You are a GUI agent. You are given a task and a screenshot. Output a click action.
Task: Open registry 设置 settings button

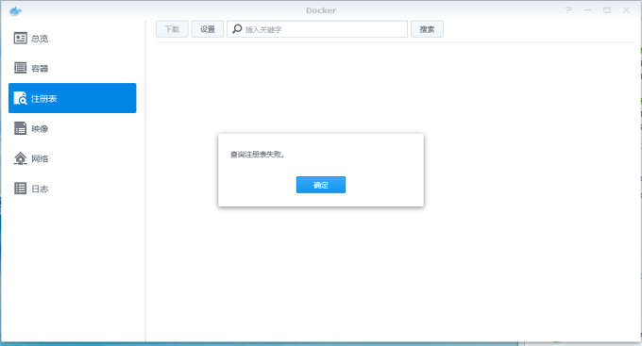[x=207, y=29]
